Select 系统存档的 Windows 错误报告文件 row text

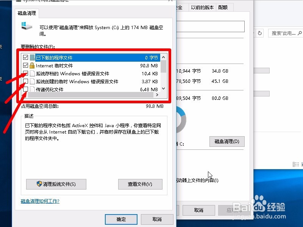(x=72, y=73)
